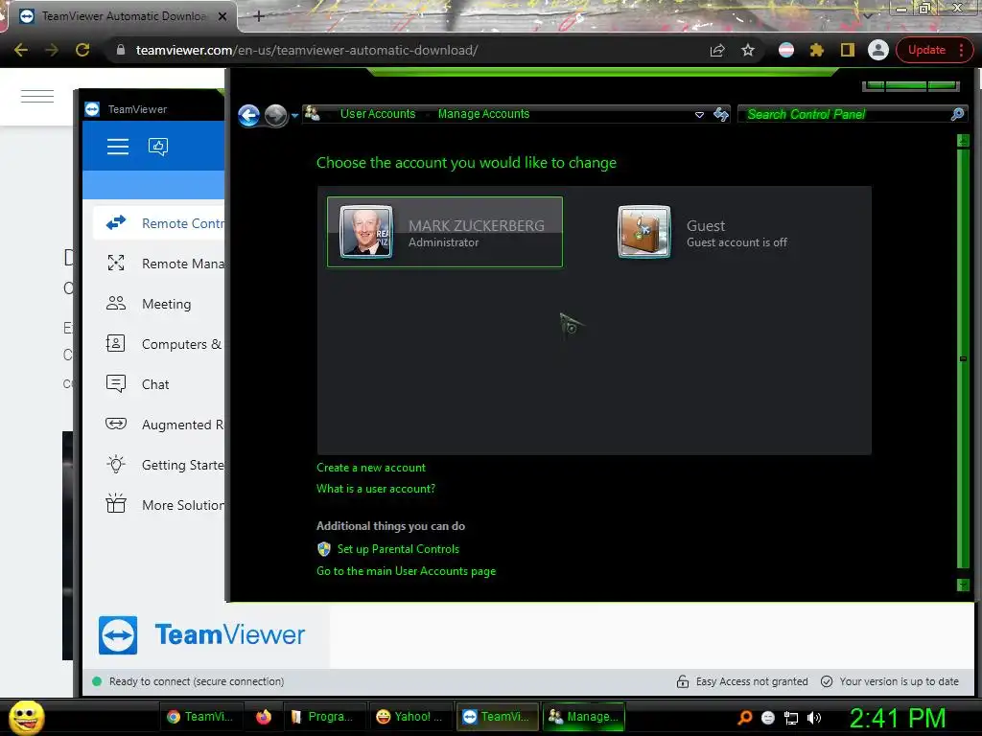Viewport: 982px width, 736px height.
Task: Open the TeamViewer app hamburger menu
Action: pos(118,147)
